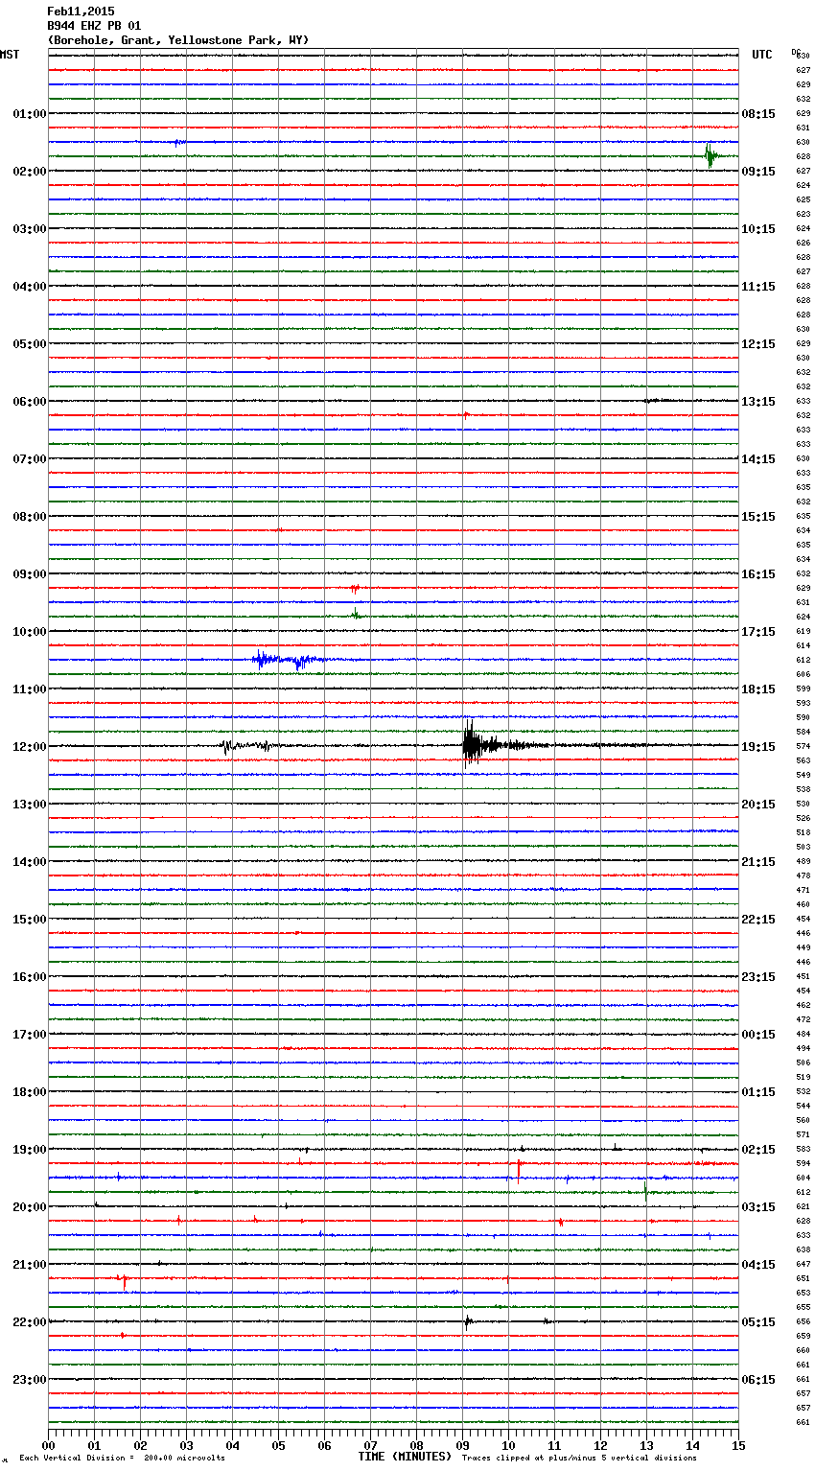
Task: Click the 02:15 UTC time label
Action: 758,1150
